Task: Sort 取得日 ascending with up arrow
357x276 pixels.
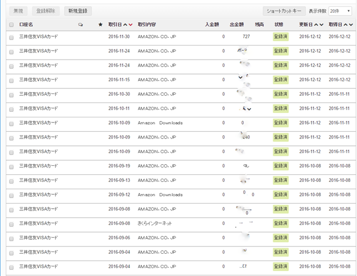Action: (346, 24)
